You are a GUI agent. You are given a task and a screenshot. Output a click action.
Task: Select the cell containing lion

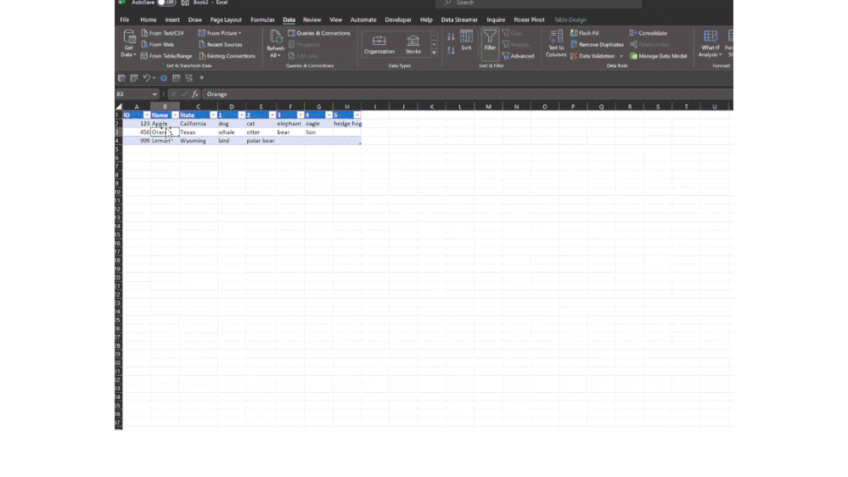pyautogui.click(x=318, y=132)
